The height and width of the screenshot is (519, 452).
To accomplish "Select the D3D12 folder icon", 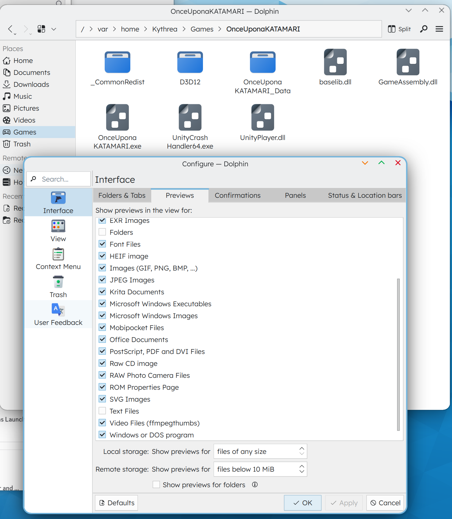I will click(x=190, y=62).
